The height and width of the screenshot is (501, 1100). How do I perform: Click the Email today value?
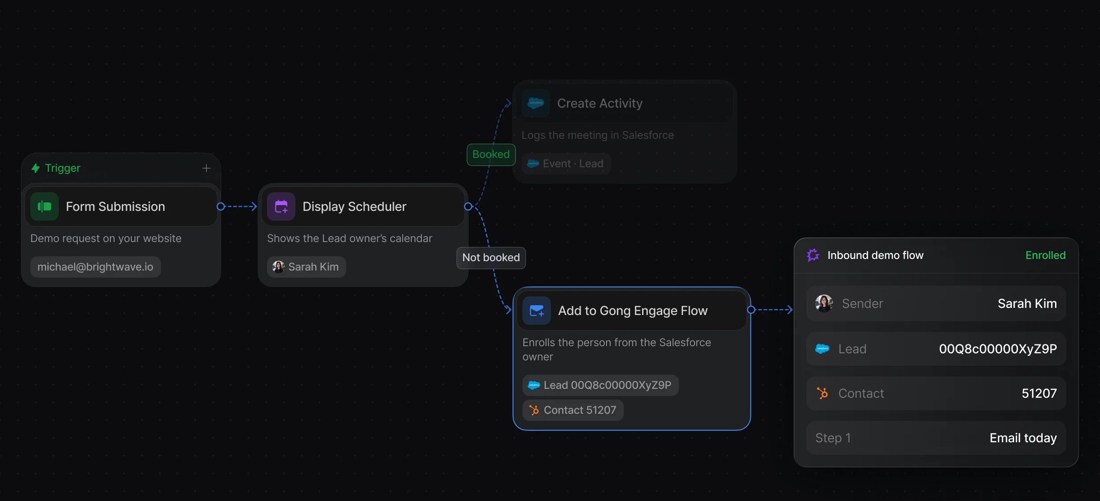point(1023,438)
